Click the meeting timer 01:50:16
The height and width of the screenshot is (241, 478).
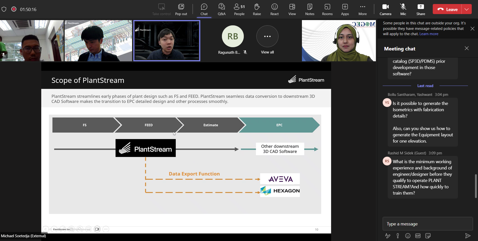coord(28,9)
